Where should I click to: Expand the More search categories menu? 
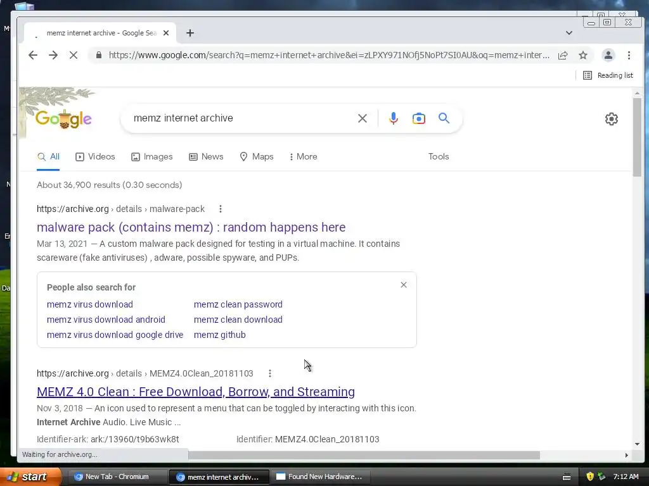click(304, 157)
